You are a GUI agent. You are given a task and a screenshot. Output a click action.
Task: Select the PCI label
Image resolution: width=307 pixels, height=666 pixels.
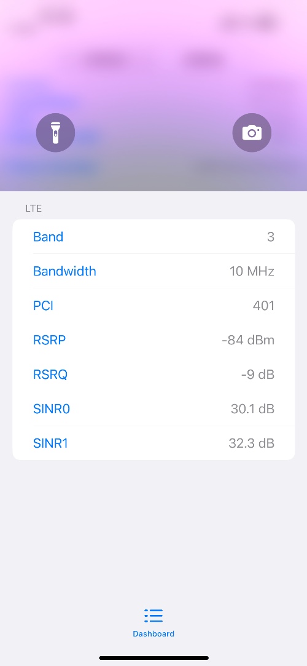click(43, 306)
